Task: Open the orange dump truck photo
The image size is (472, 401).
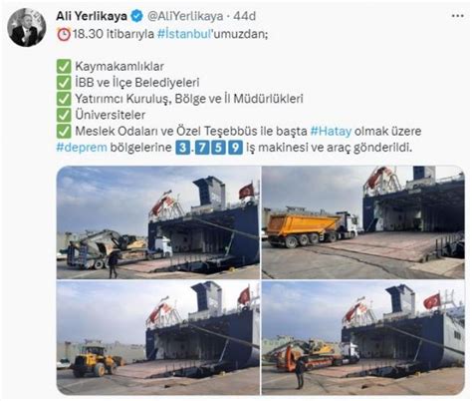Action: click(x=363, y=222)
